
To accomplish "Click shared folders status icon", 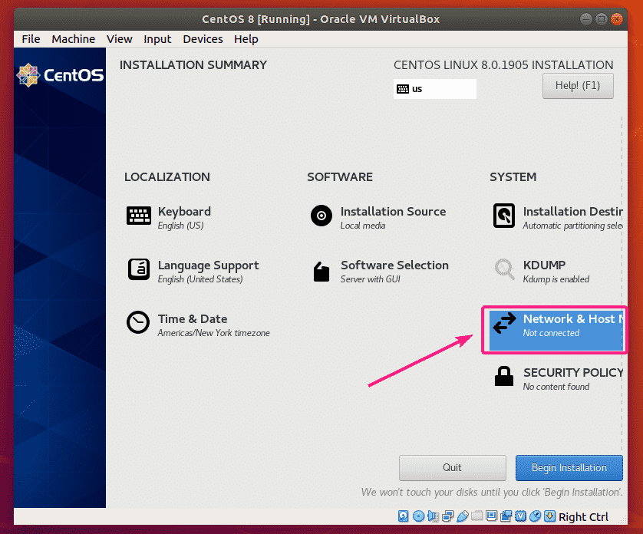I will [x=477, y=516].
